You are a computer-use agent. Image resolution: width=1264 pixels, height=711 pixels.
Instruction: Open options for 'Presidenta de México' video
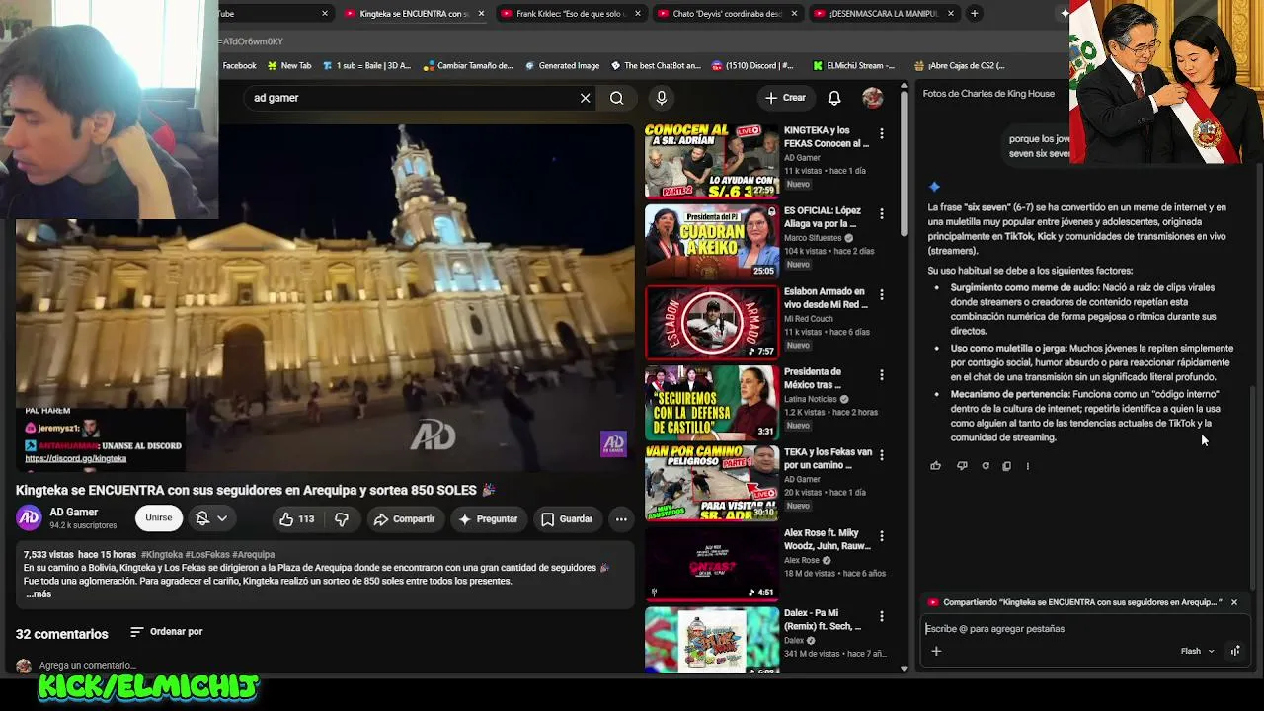882,375
